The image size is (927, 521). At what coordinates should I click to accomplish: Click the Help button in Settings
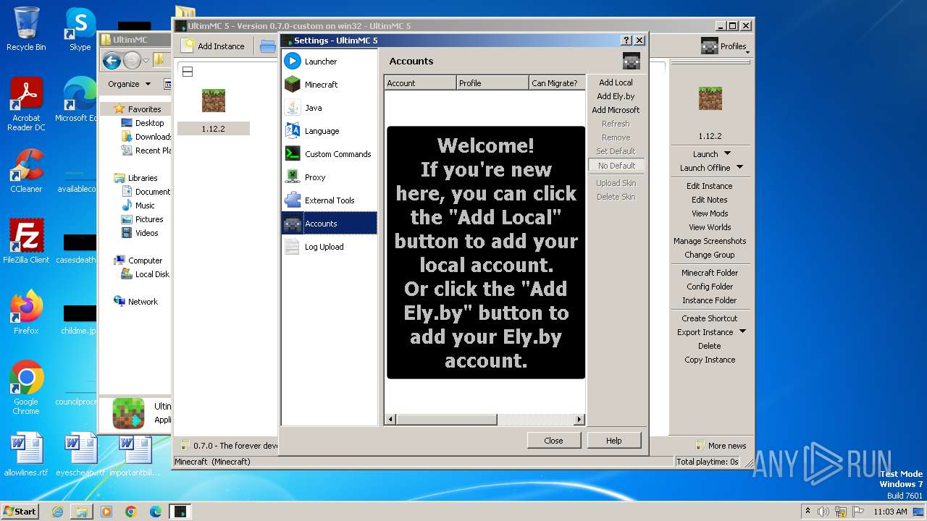coord(613,441)
